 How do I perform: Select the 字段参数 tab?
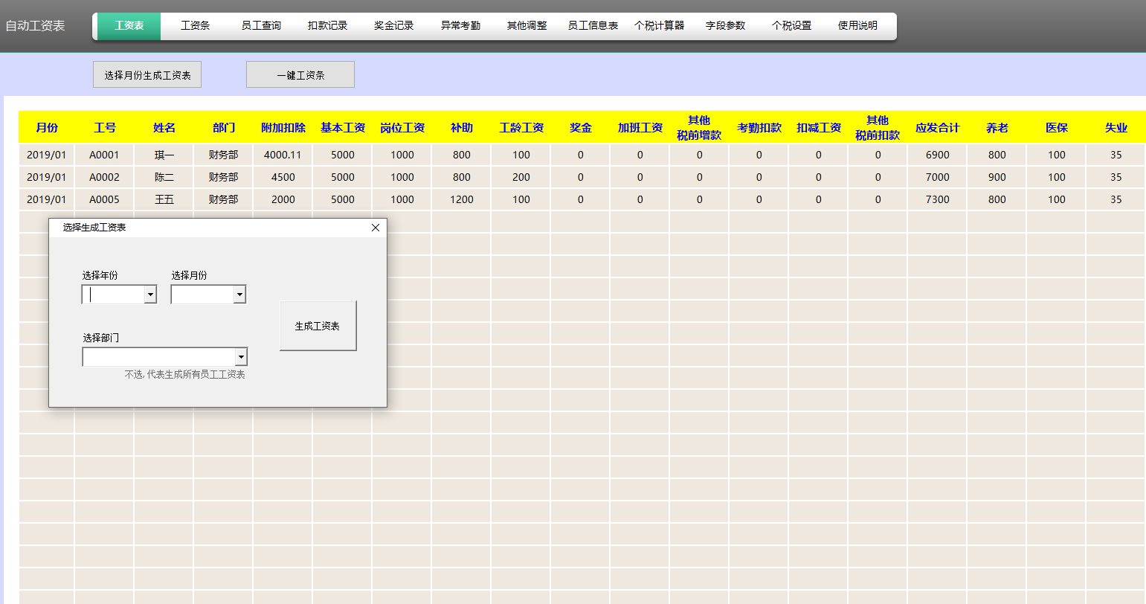(725, 25)
